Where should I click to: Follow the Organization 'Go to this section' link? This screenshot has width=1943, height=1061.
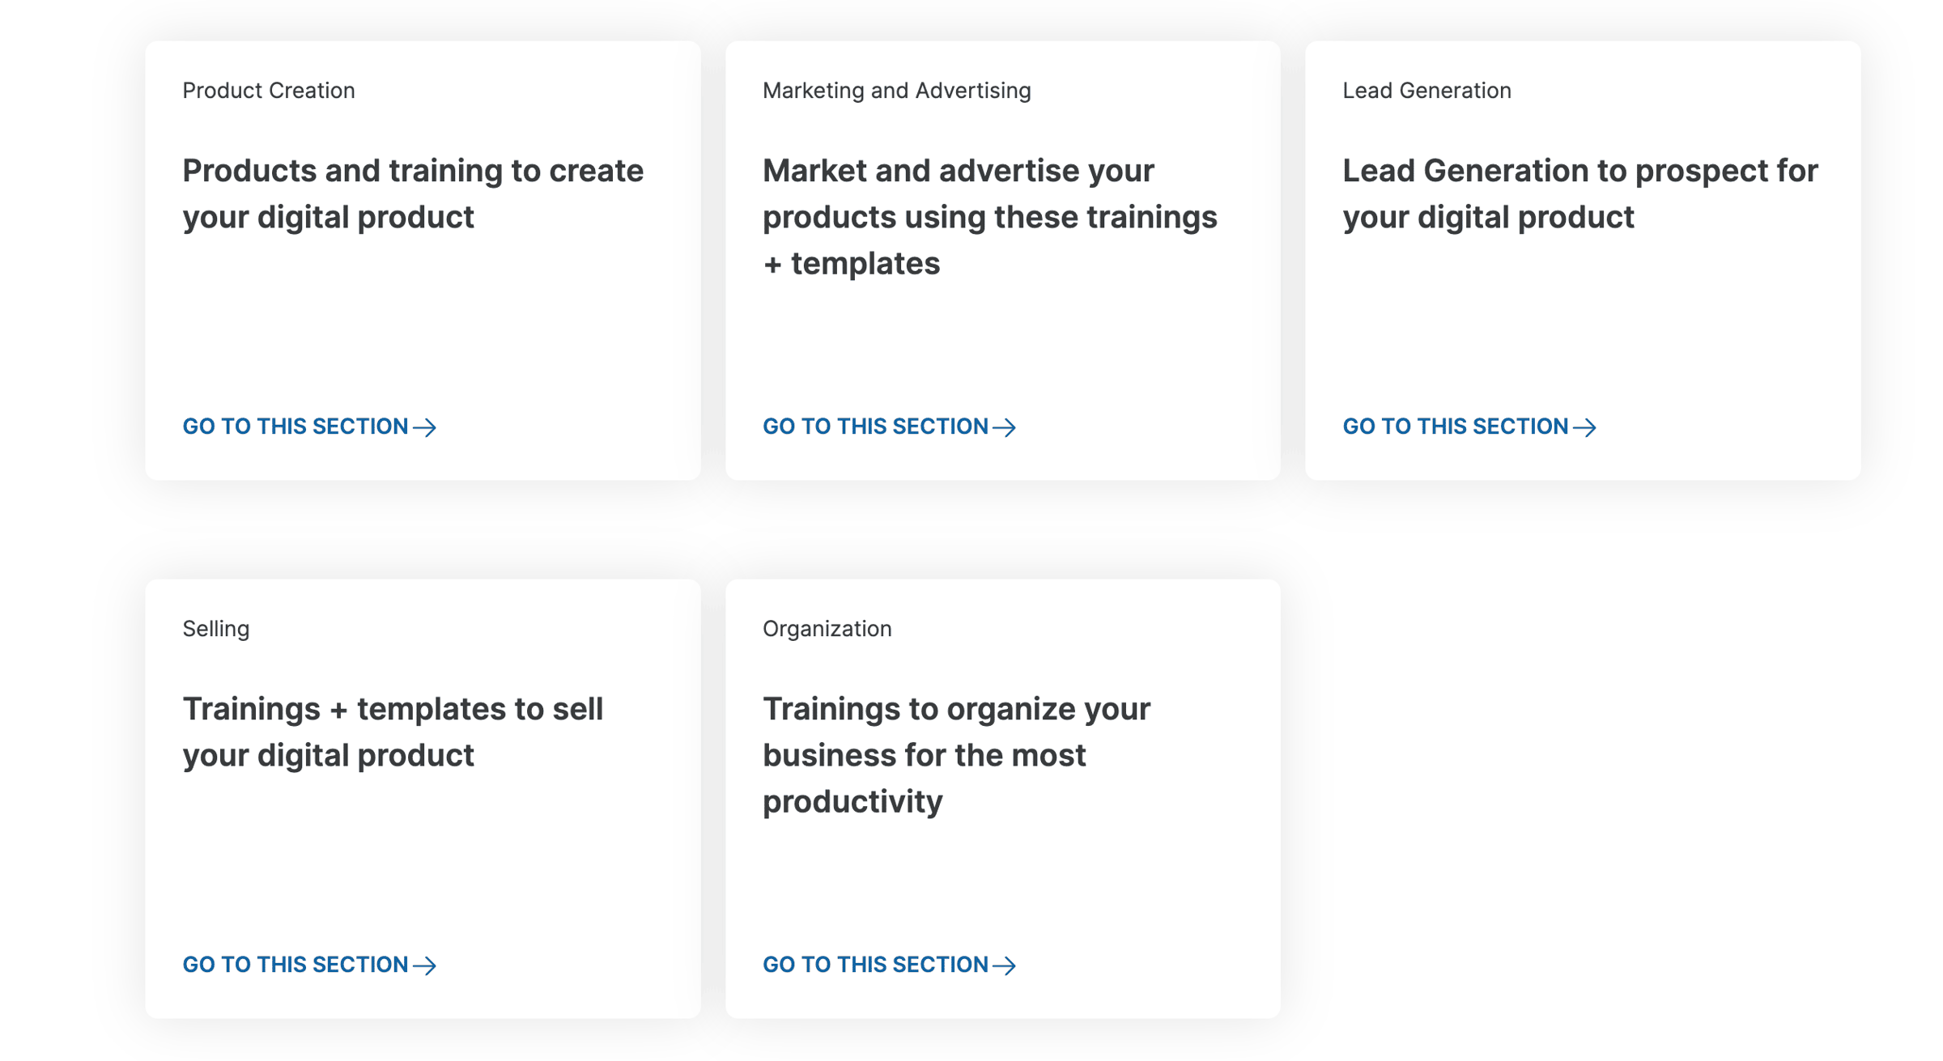pos(890,965)
